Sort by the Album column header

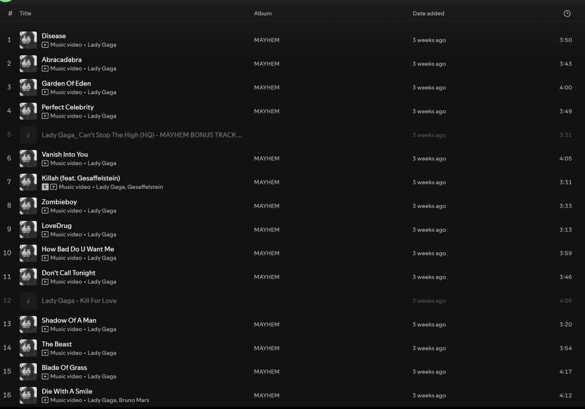[263, 14]
